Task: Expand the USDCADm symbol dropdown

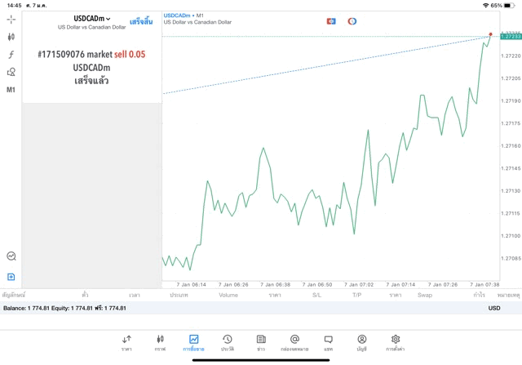Action: [x=92, y=19]
